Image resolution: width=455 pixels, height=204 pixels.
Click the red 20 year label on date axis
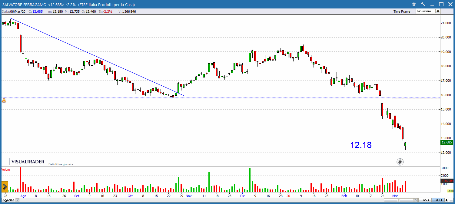pyautogui.click(x=288, y=196)
